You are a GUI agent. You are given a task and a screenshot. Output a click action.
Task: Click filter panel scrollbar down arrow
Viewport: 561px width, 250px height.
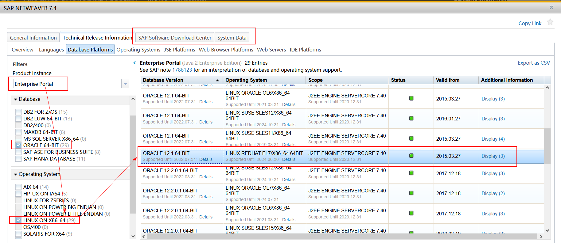click(x=133, y=236)
